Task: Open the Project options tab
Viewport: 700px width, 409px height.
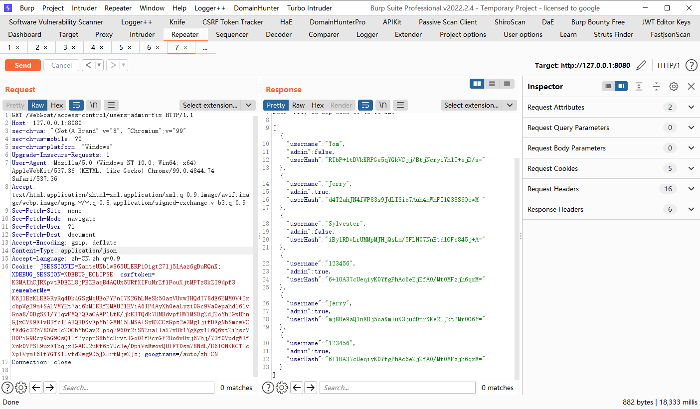Action: point(463,34)
